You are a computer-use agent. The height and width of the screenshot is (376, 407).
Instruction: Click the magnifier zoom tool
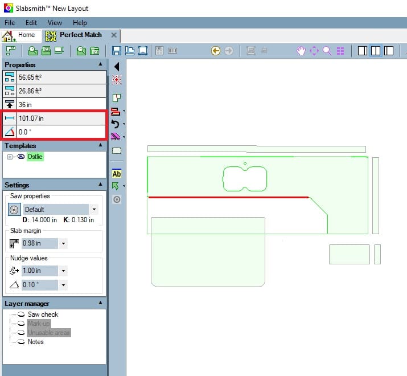coord(327,51)
